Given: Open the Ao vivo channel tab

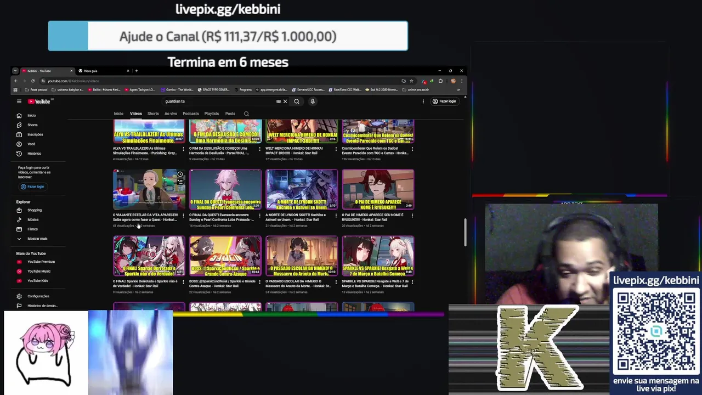Looking at the screenshot, I should tap(171, 114).
